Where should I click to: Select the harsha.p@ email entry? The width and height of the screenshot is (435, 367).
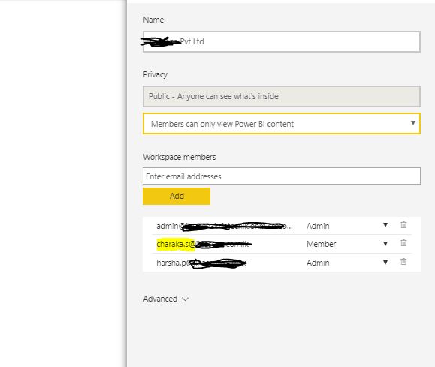[x=201, y=263]
